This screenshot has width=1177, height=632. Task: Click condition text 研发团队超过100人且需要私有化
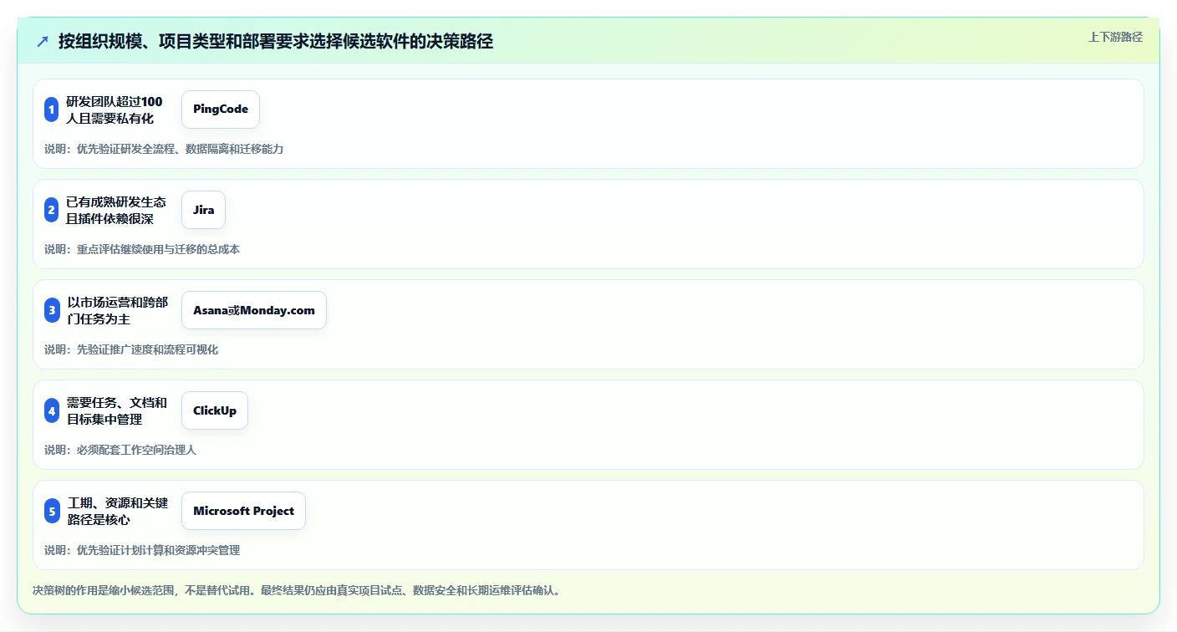[115, 110]
